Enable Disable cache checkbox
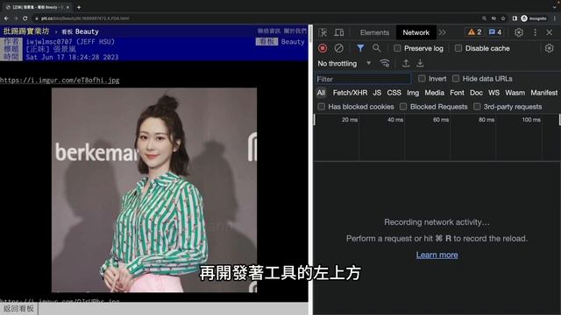The width and height of the screenshot is (561, 315). pyautogui.click(x=458, y=48)
